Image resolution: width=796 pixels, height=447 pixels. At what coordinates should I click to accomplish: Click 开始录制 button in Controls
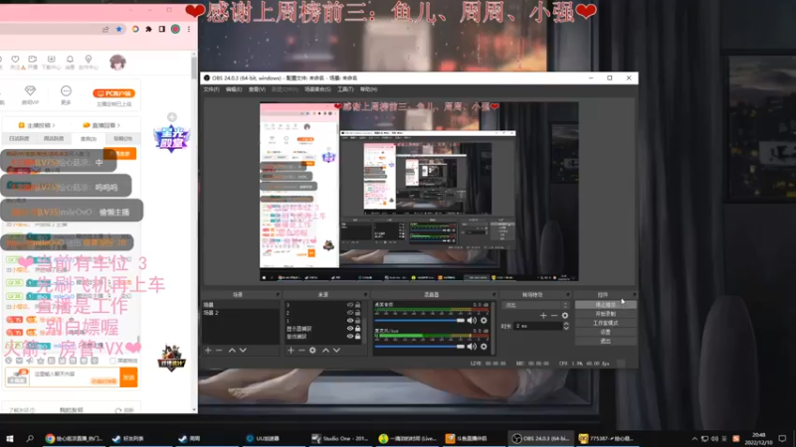pos(606,314)
